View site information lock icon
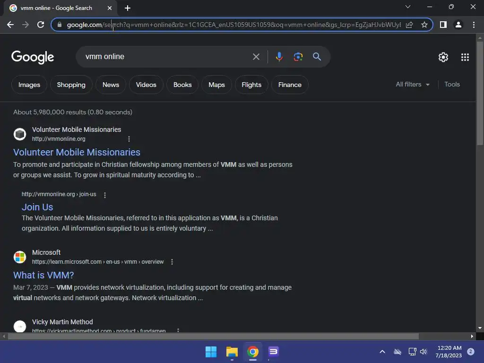Screen dimensions: 484x363 coord(59,25)
